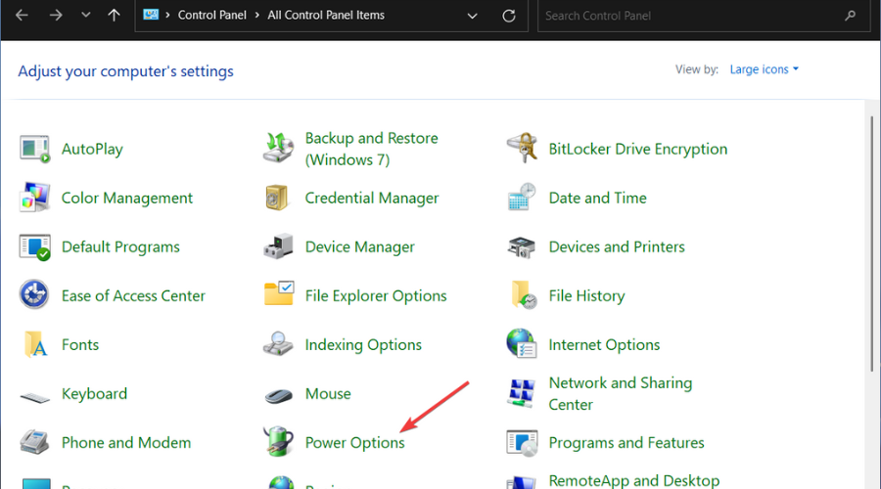Open the recent locations dropdown arrow
The image size is (881, 489).
(85, 15)
